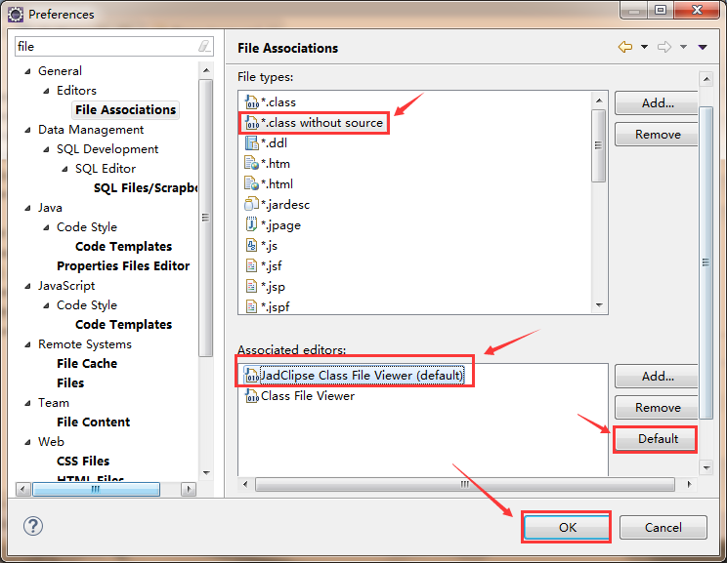Click the *.html file icon
The height and width of the screenshot is (563, 727).
(x=252, y=183)
